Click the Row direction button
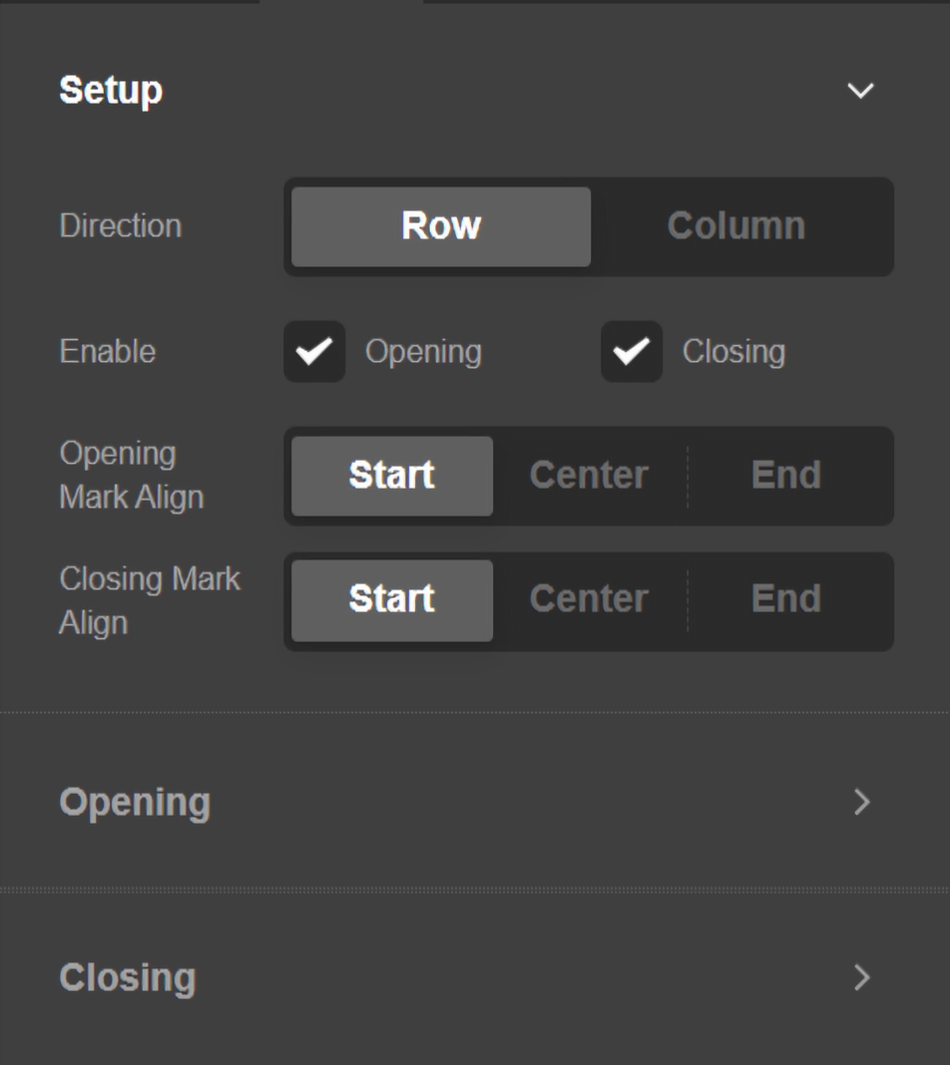Viewport: 950px width, 1065px height. tap(439, 225)
